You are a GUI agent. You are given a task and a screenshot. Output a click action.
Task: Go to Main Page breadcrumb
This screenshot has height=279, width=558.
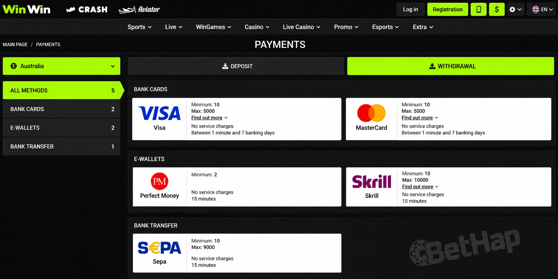[x=15, y=44]
